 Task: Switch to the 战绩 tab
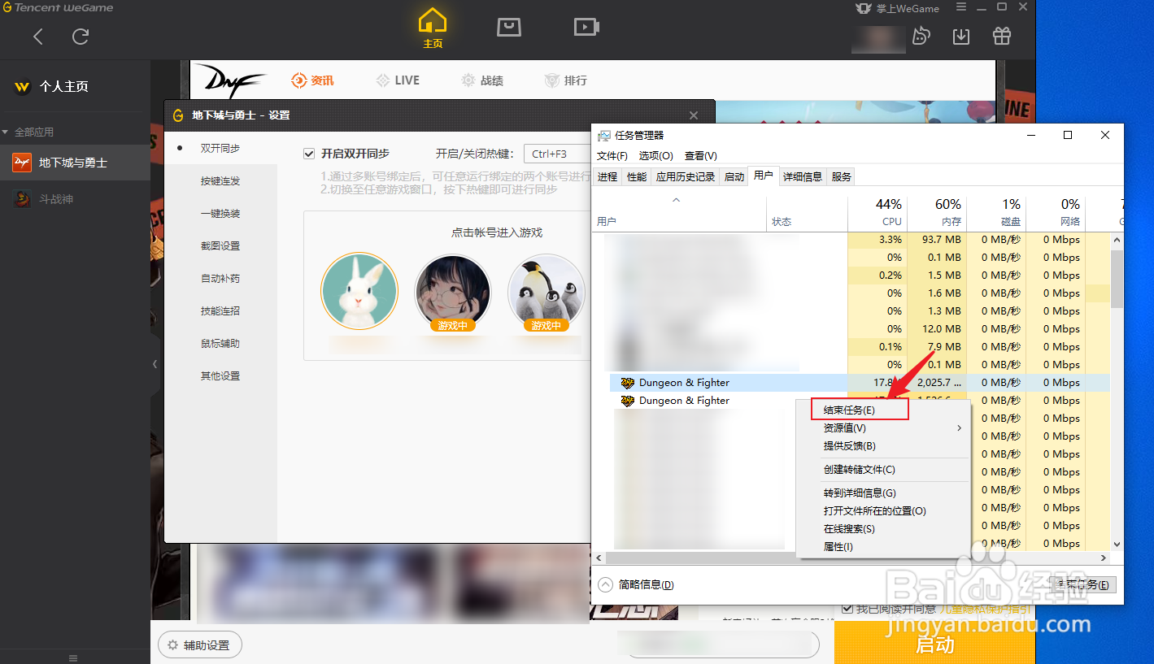click(482, 80)
